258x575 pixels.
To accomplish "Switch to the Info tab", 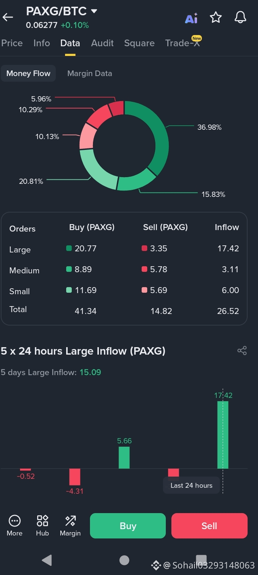I will tap(42, 43).
